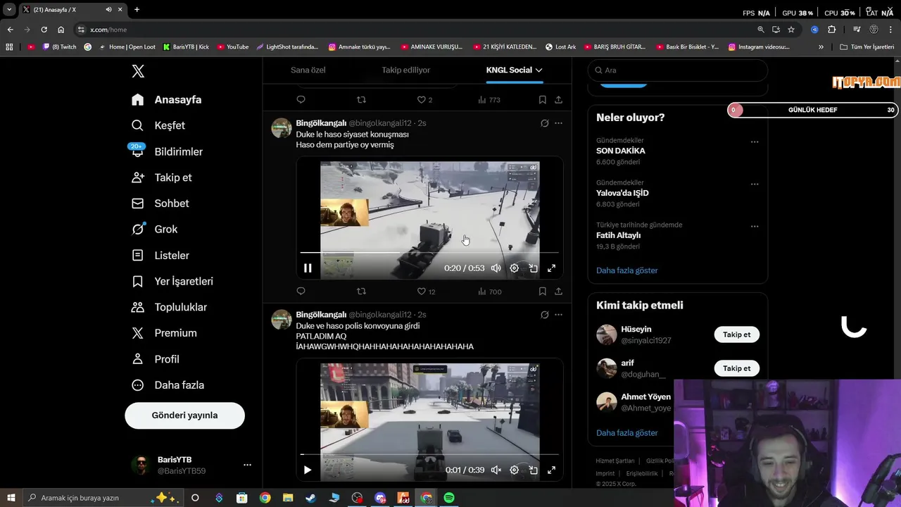Open options for Yalova'da IŞİD trend
The image size is (901, 507).
(x=755, y=184)
